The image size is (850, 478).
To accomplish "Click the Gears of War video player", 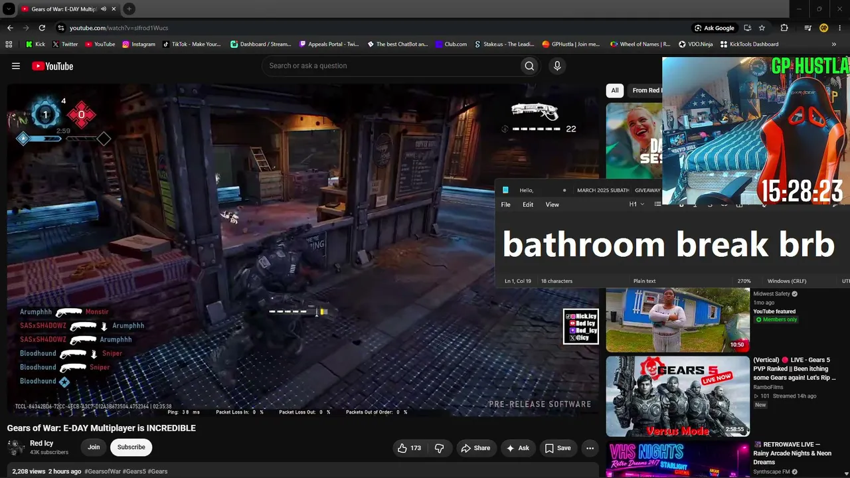I will (303, 250).
